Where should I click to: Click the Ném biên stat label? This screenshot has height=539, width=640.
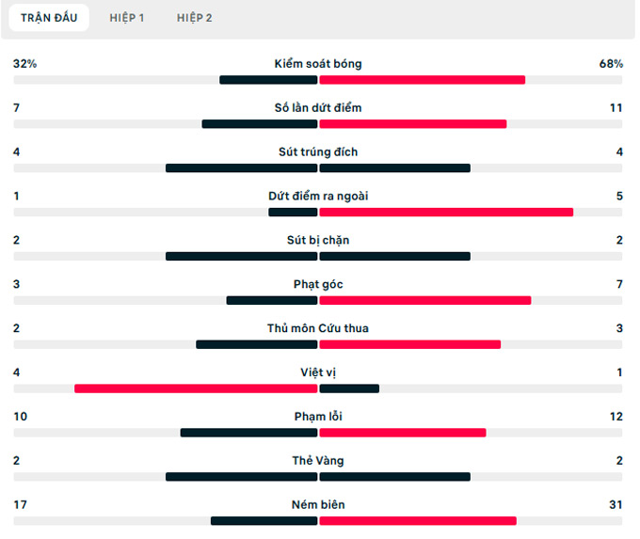coord(318,505)
